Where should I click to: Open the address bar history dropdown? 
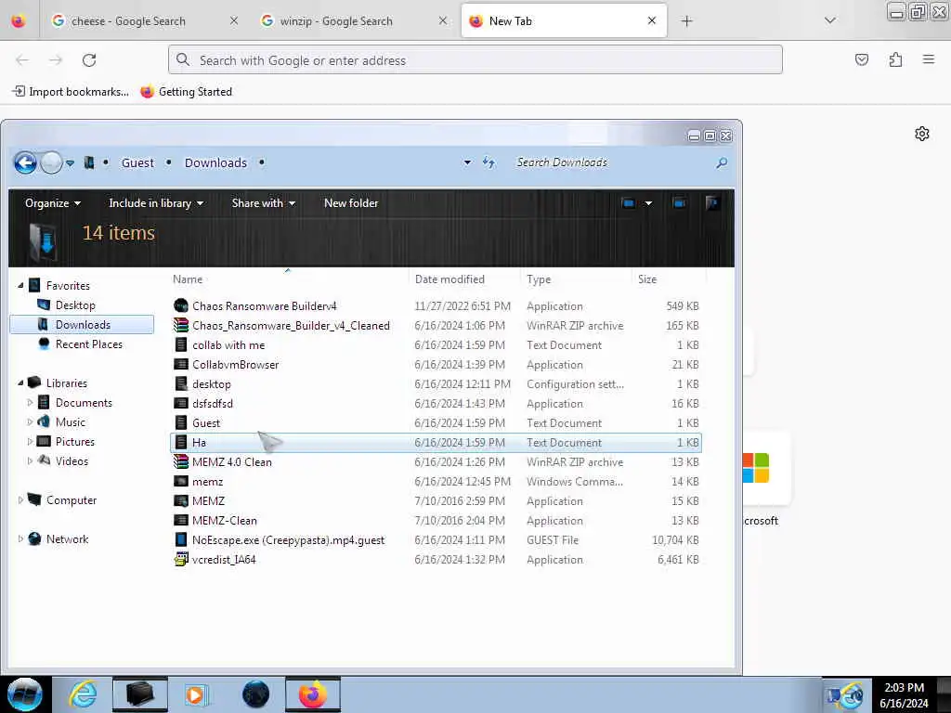(x=467, y=162)
